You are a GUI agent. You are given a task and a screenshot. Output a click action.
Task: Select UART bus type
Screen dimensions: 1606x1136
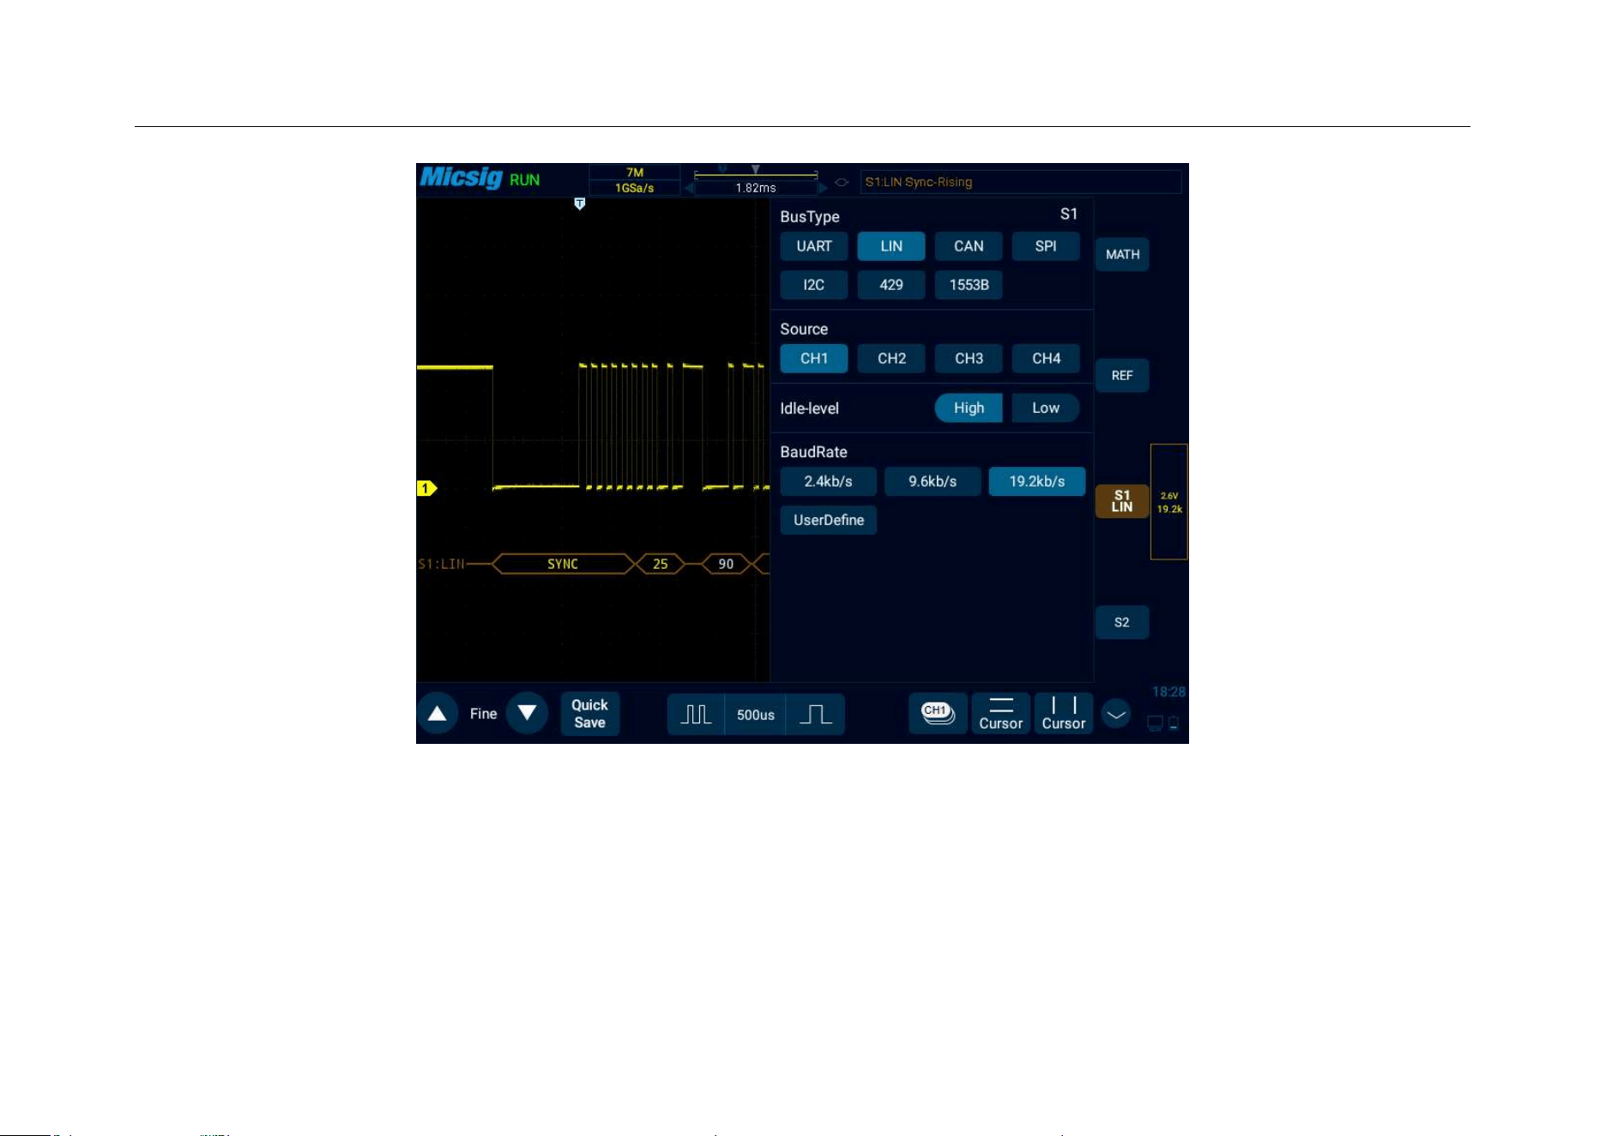coord(813,246)
